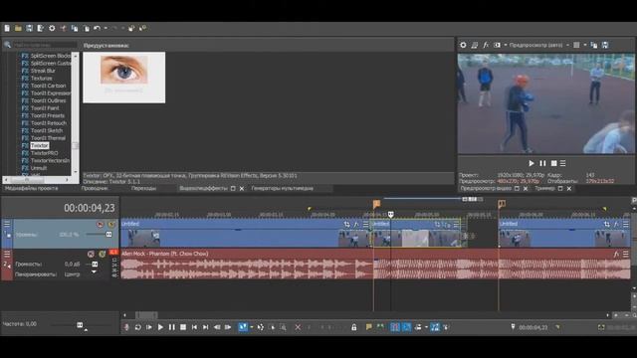Open the undo history dropdown arrow
Screen dimensions: 637x358
click(x=106, y=28)
